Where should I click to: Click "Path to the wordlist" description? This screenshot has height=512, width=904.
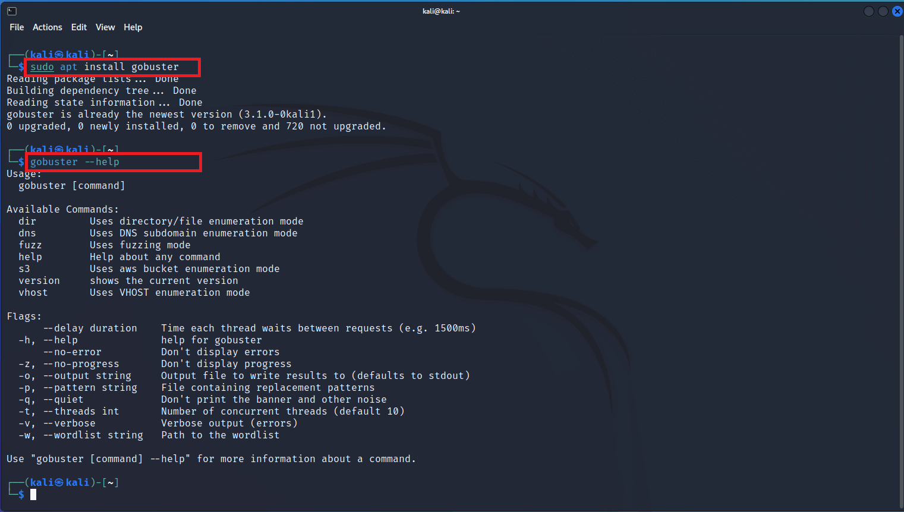pos(221,435)
